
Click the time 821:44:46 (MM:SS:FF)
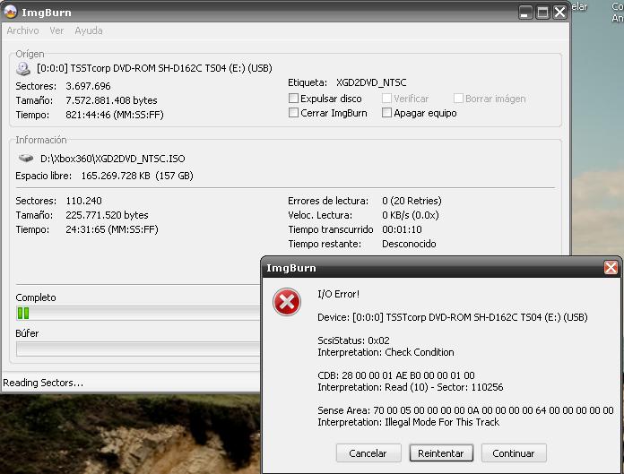(x=115, y=115)
